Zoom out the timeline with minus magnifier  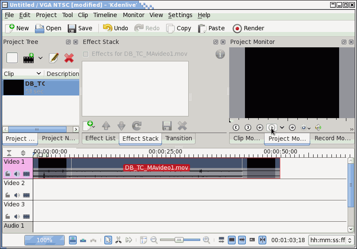[x=154, y=240]
